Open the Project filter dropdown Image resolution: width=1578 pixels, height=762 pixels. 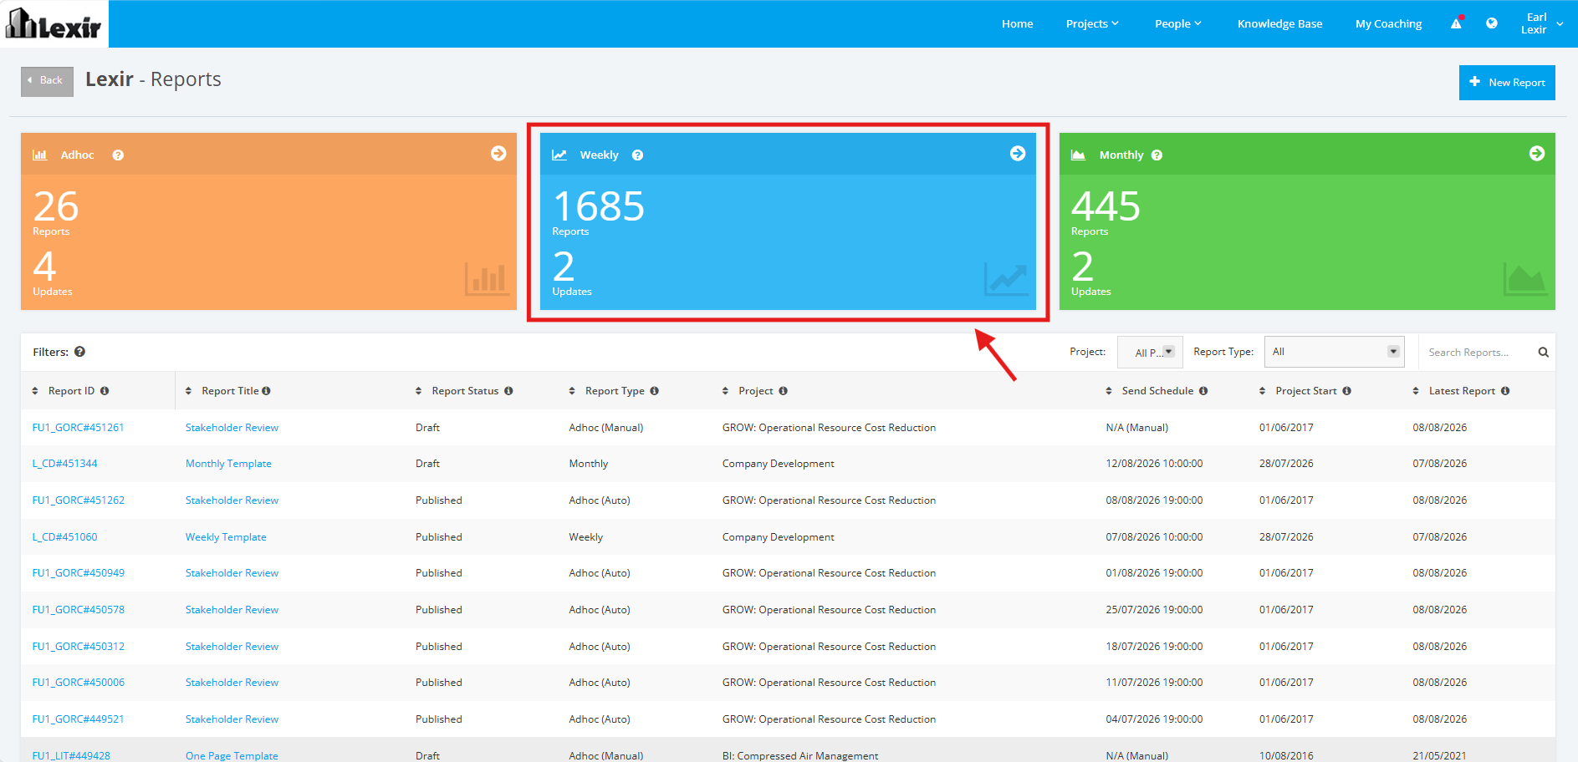[x=1150, y=352]
